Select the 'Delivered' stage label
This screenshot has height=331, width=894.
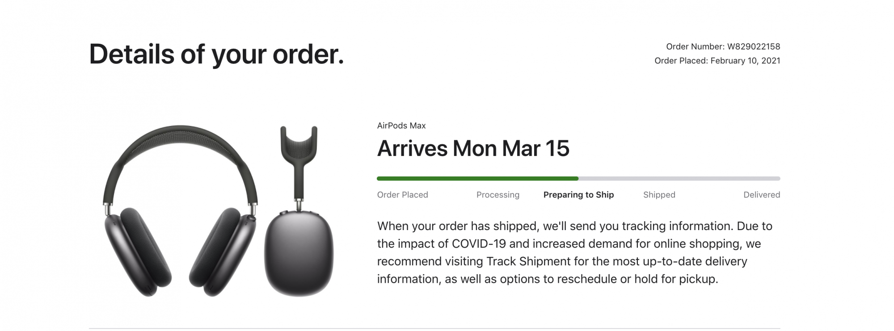pos(761,195)
